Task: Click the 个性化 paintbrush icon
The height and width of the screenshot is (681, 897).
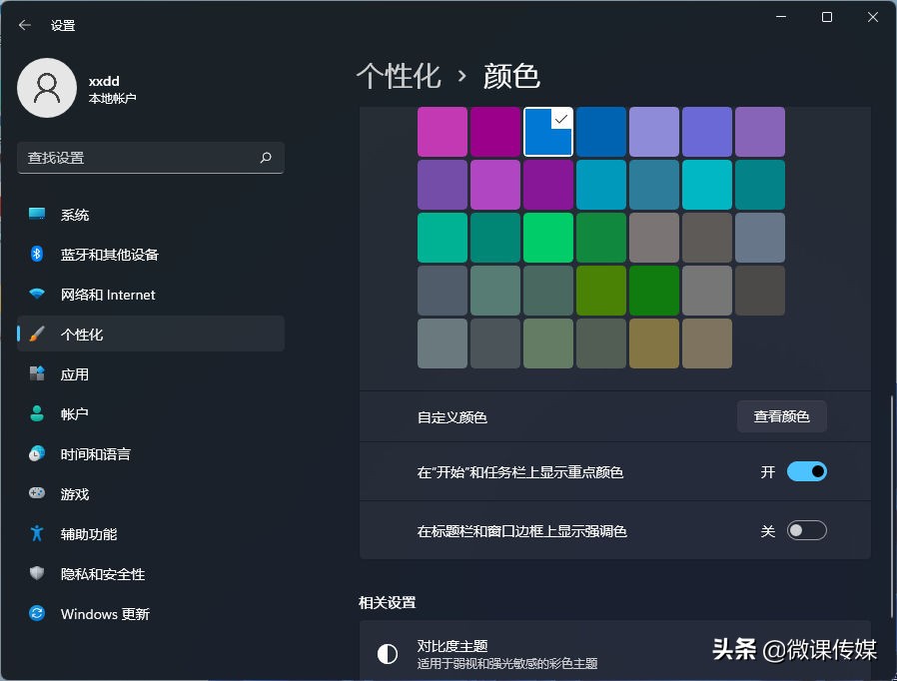Action: (x=37, y=334)
